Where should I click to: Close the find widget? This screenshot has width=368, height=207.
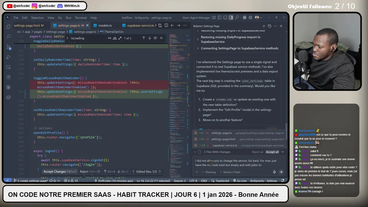161,38
